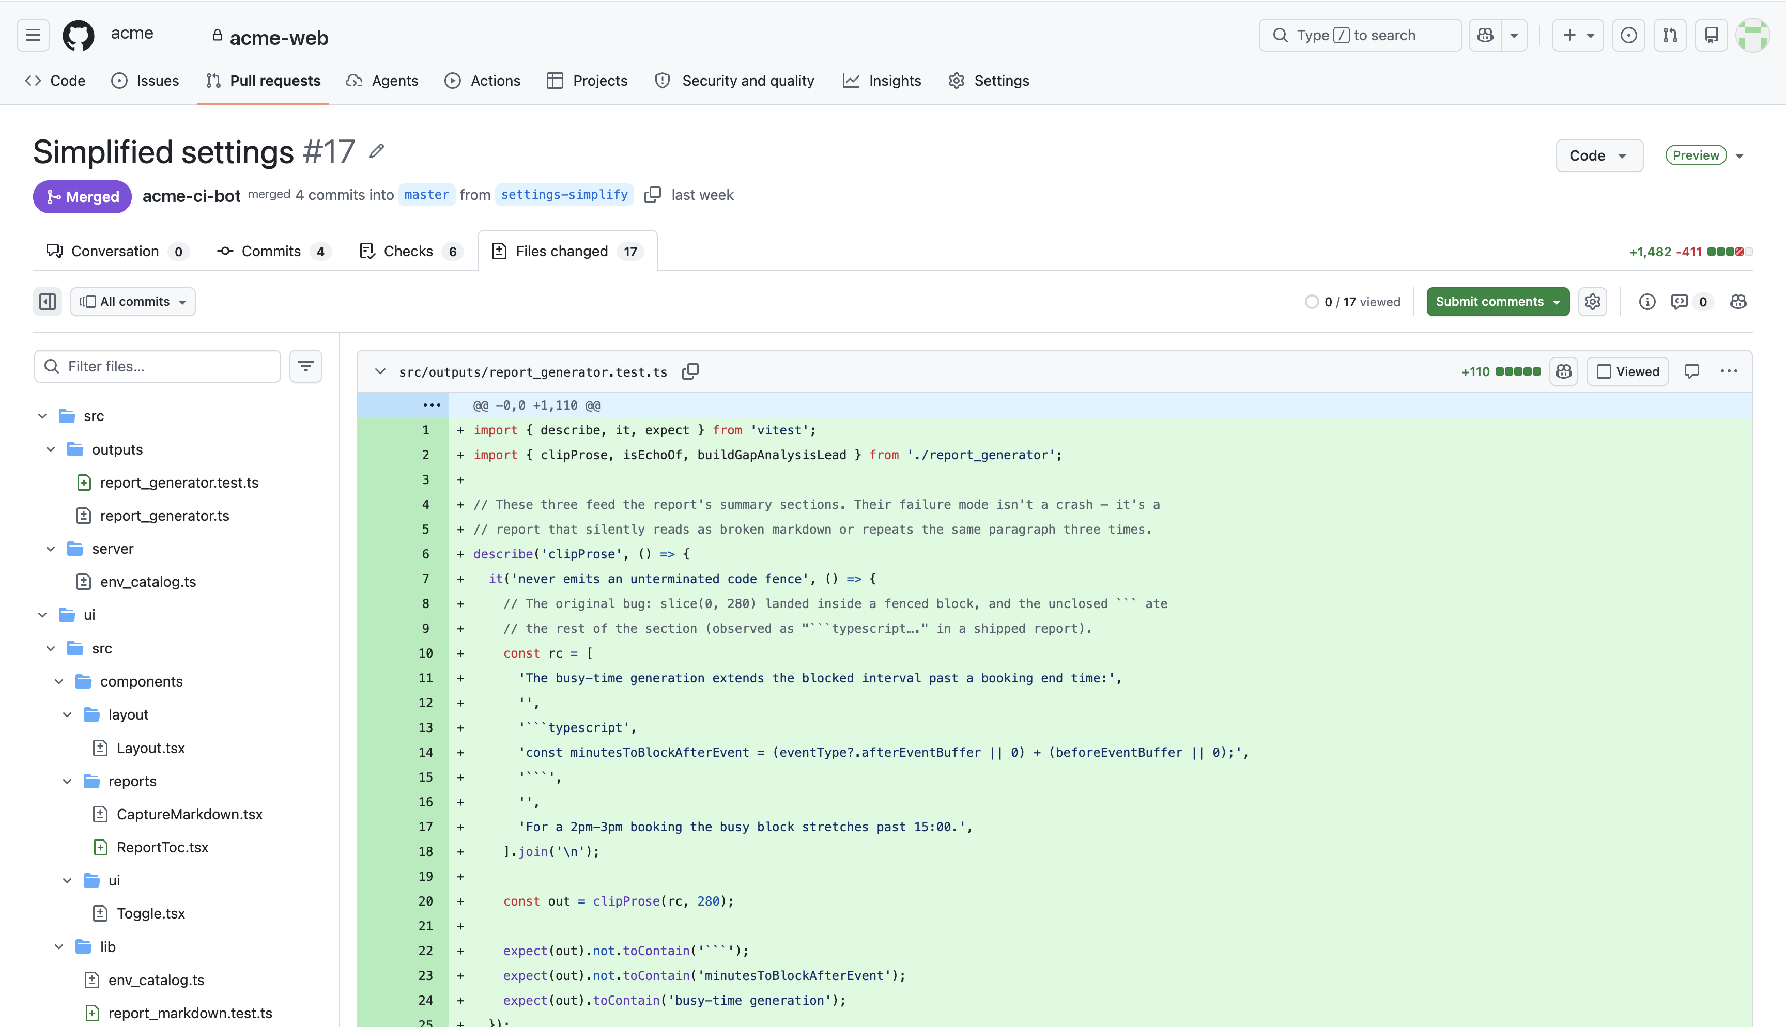Screen dimensions: 1786x1027
Task: Open the acme-web repository link
Action: 279,37
